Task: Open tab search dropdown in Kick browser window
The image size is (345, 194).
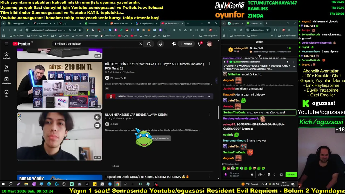Action: (224, 23)
